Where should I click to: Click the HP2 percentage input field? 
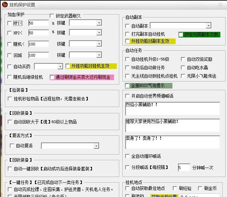(38, 33)
